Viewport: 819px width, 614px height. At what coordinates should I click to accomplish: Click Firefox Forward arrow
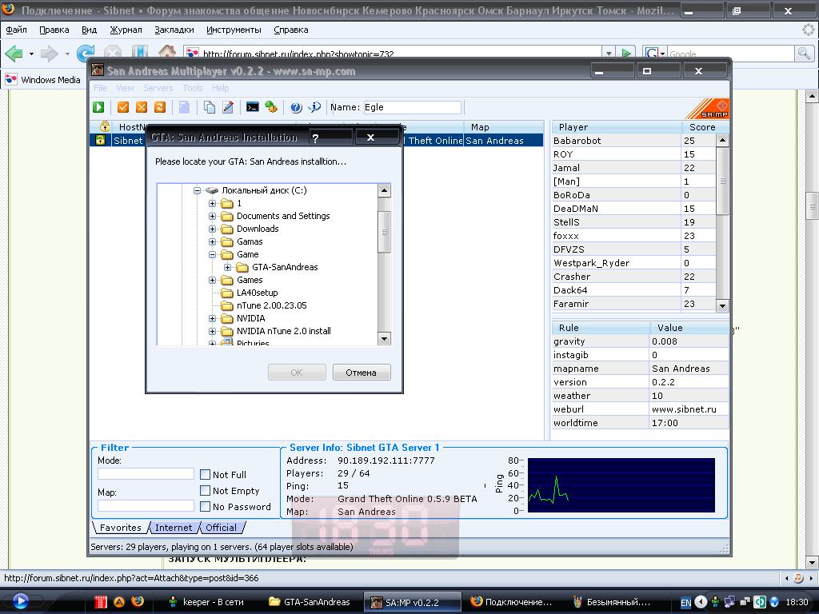point(49,53)
